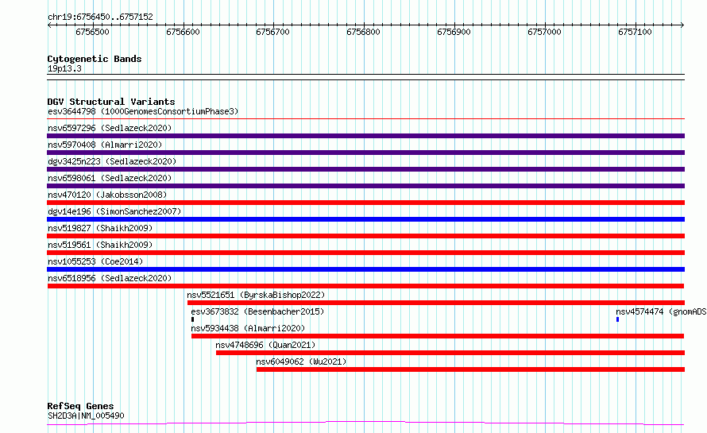Click ruler position 6756500

click(x=92, y=32)
